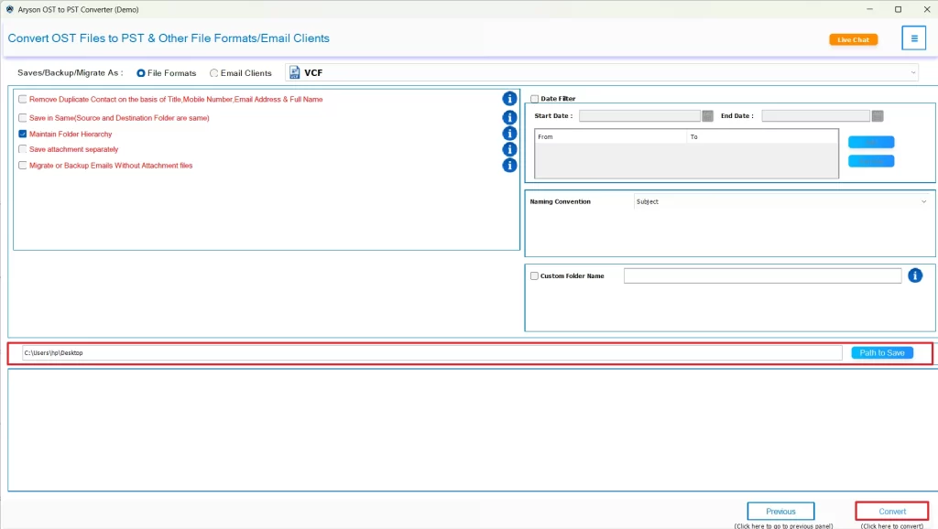Open the hamburger menu at top right
This screenshot has height=529, width=938.
tap(914, 38)
